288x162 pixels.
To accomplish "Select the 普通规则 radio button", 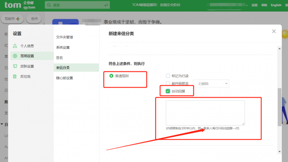I will point(111,76).
